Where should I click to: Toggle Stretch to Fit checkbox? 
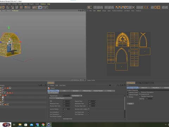click(x=140, y=94)
